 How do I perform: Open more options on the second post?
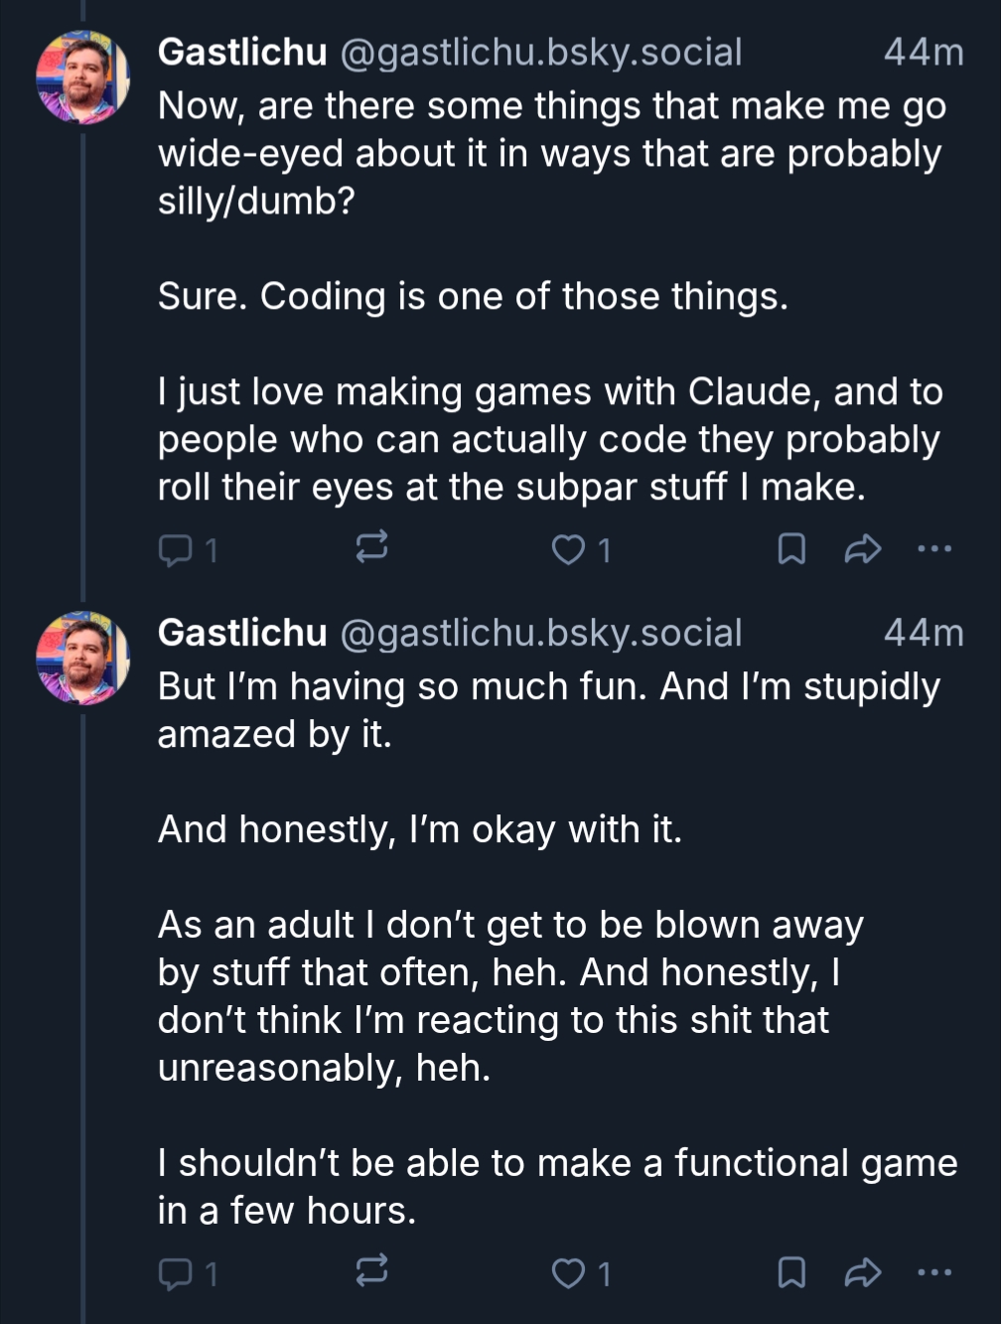pos(934,1272)
